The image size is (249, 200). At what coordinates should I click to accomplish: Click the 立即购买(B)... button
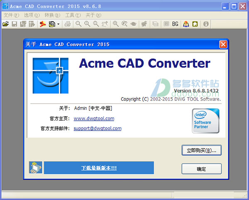(x=202, y=150)
